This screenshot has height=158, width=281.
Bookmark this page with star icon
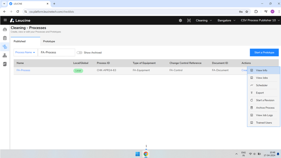click(247, 12)
